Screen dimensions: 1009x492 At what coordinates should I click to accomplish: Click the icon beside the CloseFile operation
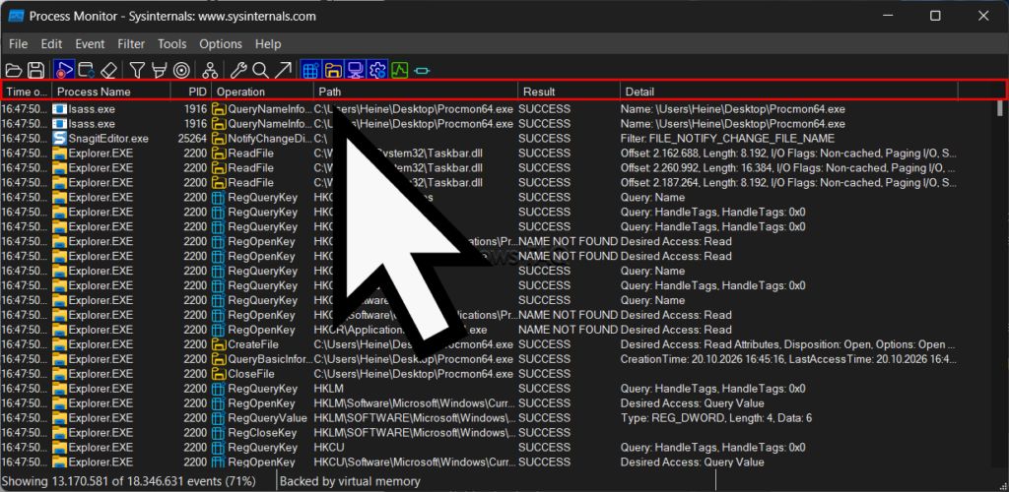219,374
